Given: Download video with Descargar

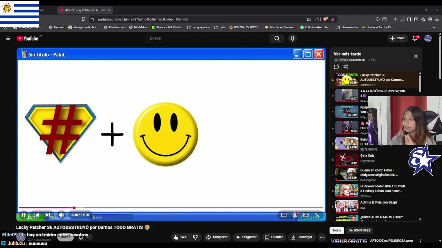Looking at the screenshot, I should click(x=302, y=237).
